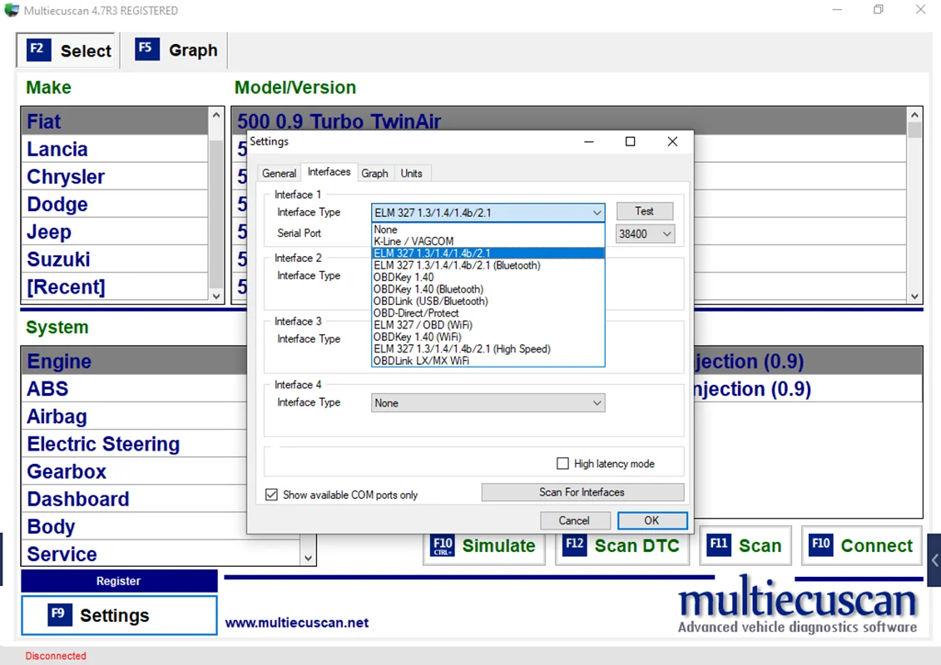941x665 pixels.
Task: Maximize the Settings dialog
Action: point(630,141)
